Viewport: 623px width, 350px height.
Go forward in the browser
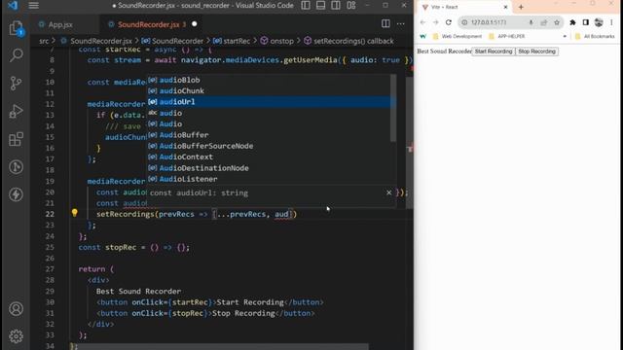(x=435, y=22)
